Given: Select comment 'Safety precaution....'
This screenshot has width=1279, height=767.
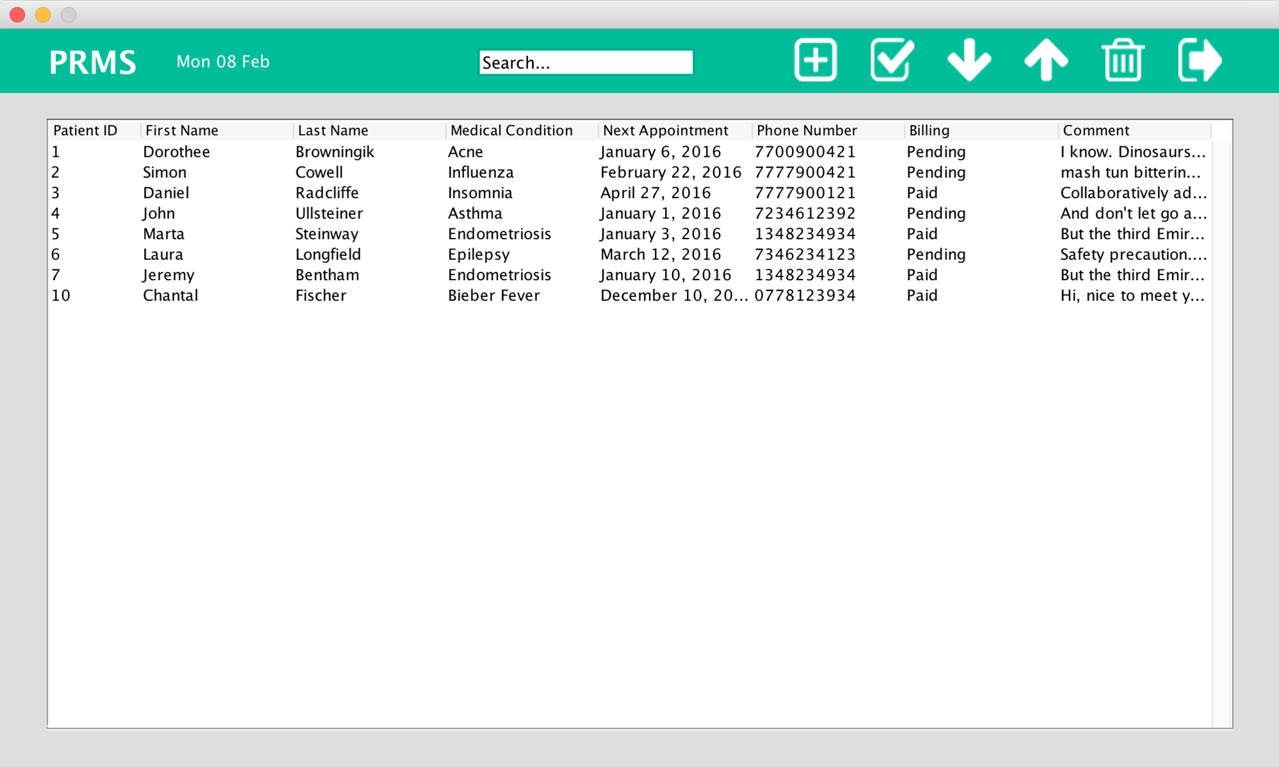Looking at the screenshot, I should pyautogui.click(x=1133, y=255).
